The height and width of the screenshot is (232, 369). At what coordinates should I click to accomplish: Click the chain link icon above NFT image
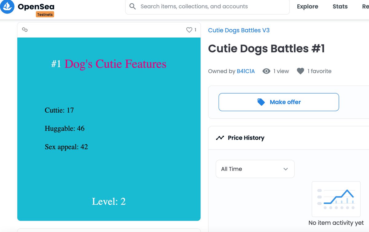click(25, 30)
